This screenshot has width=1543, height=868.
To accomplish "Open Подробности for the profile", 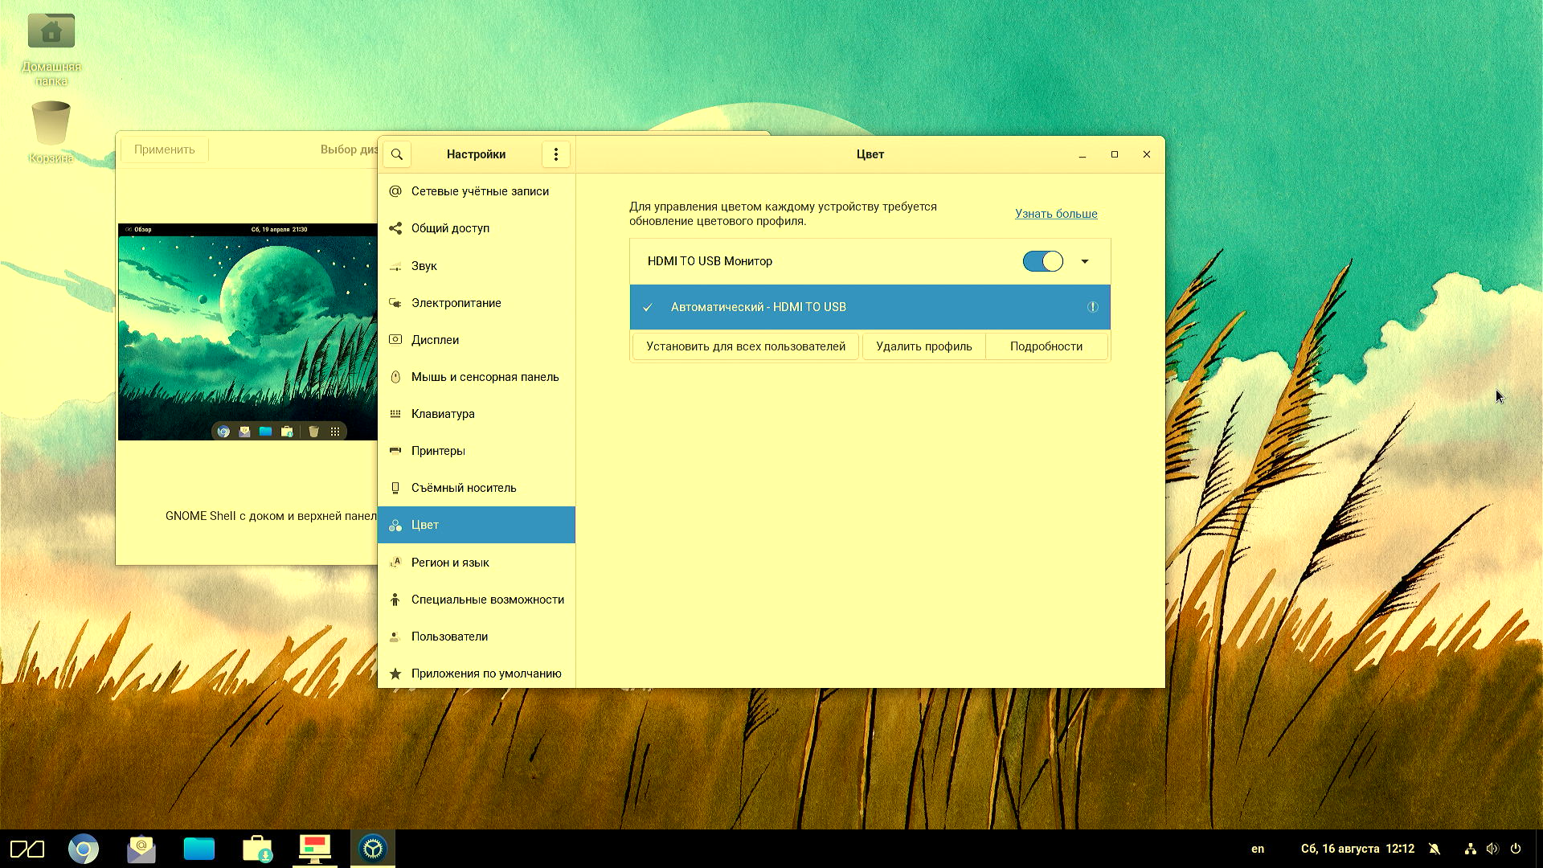I will 1046,346.
